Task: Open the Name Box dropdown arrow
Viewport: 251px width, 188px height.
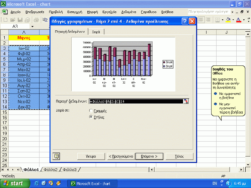Action: (x=32, y=26)
